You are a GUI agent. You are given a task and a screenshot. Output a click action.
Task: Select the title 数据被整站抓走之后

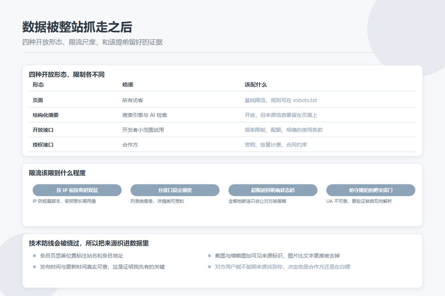(77, 27)
